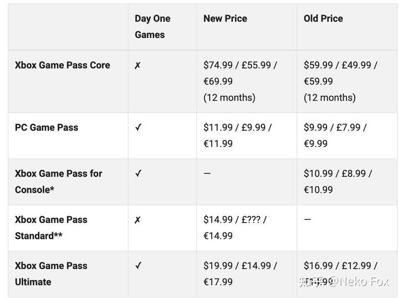The height and width of the screenshot is (298, 399).
Task: Select Xbox Game Pass Standard label
Action: 51,227
